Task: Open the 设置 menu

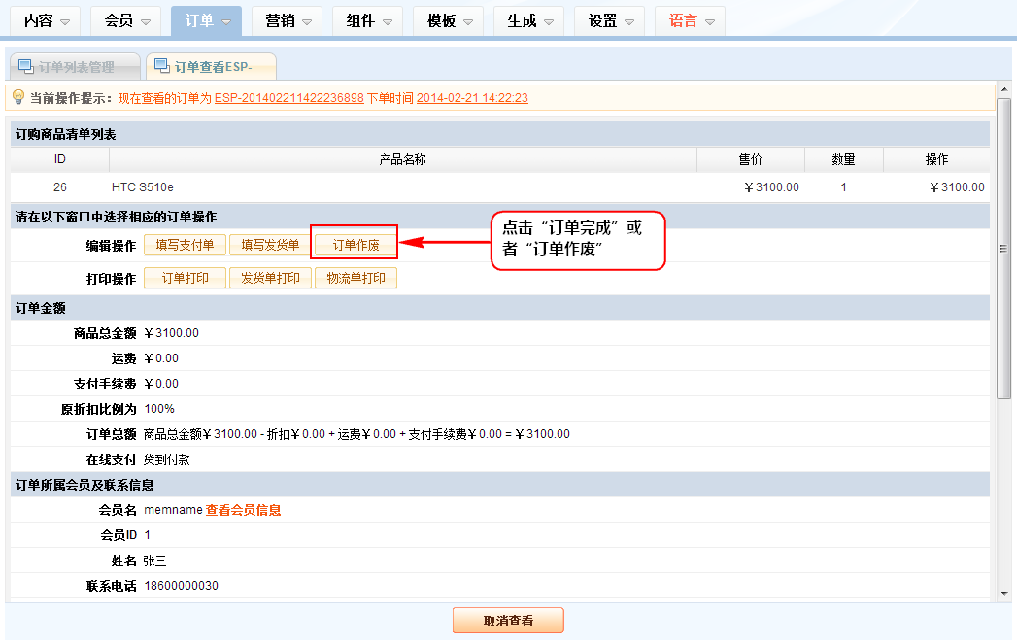Action: point(610,20)
